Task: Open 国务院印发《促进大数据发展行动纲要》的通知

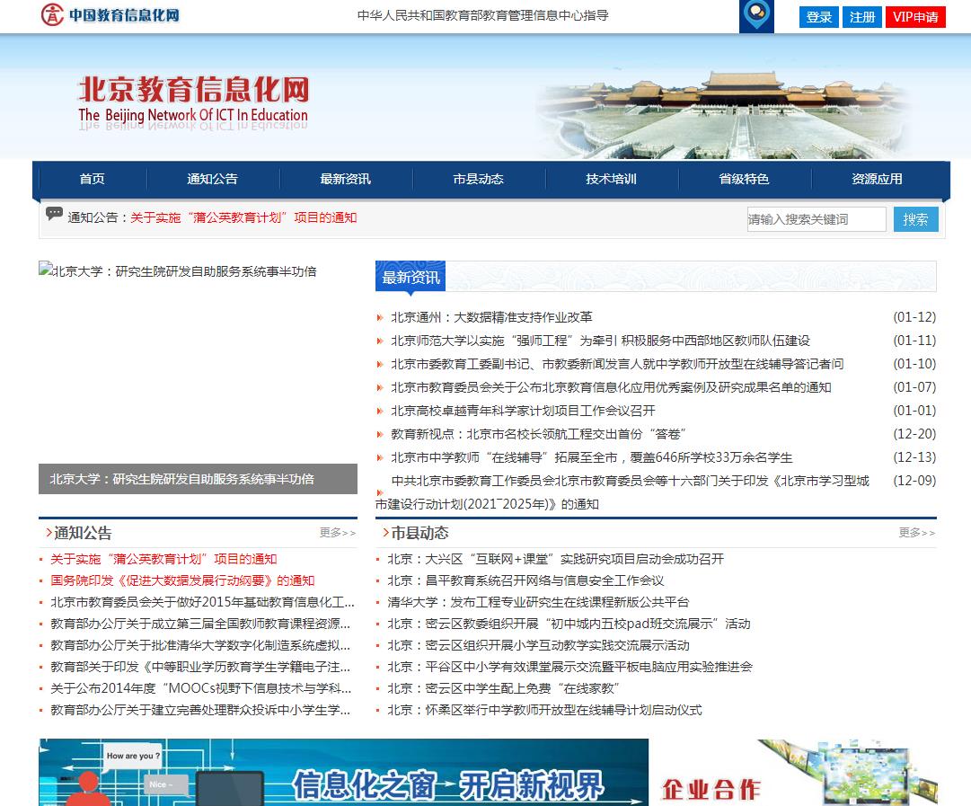Action: pos(182,580)
